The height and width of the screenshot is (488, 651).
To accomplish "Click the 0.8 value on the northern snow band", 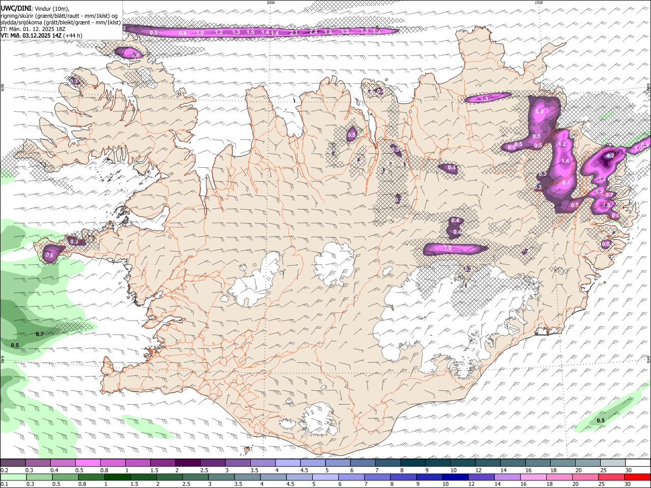I will pos(183,33).
